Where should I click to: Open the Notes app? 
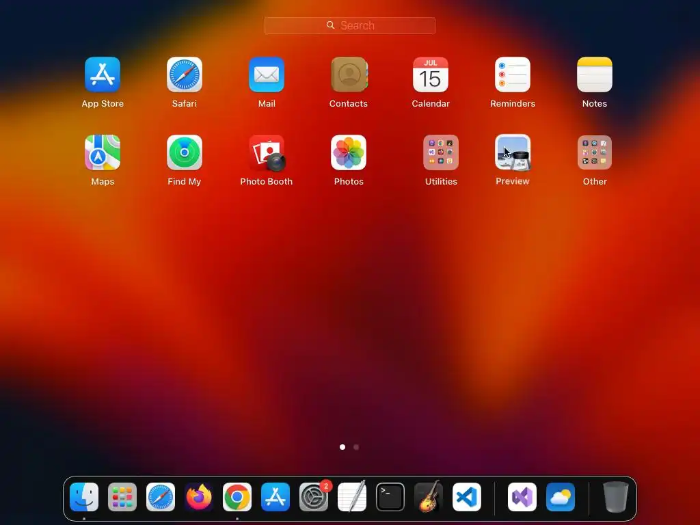click(x=595, y=75)
